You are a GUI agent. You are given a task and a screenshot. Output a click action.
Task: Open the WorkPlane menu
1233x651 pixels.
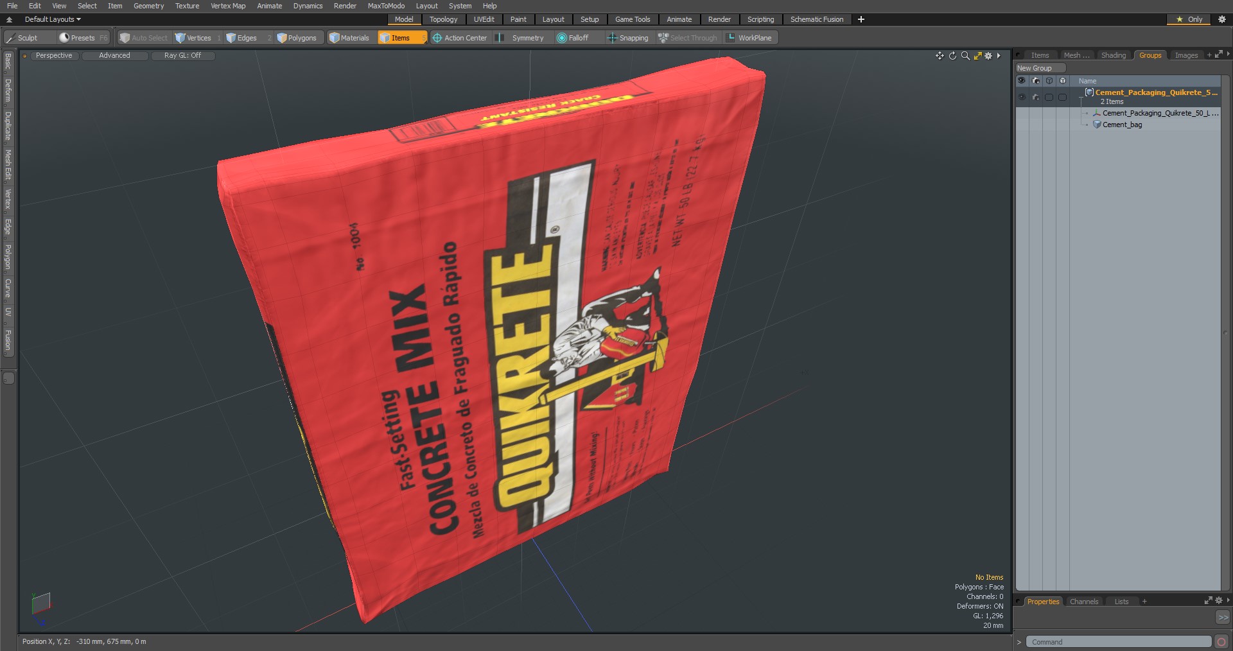coord(749,38)
